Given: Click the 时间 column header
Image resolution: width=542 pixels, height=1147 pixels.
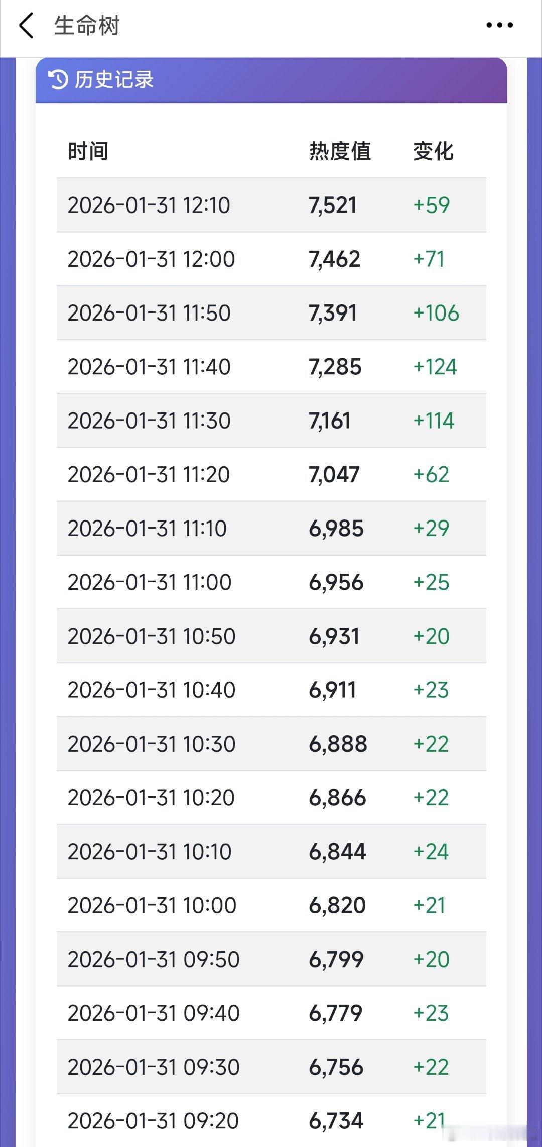Looking at the screenshot, I should (88, 151).
